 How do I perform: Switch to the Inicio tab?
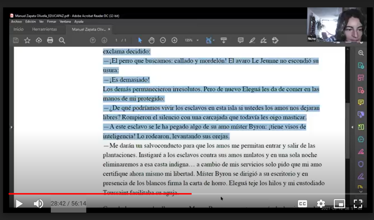click(18, 30)
